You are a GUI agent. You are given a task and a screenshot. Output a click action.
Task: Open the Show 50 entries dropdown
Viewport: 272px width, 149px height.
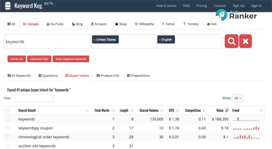[x=237, y=98]
